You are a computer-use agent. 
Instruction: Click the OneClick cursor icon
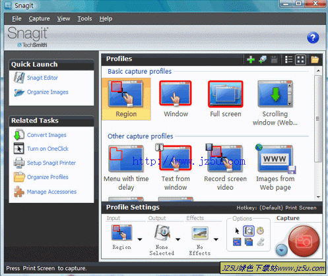pyautogui.click(x=18, y=148)
